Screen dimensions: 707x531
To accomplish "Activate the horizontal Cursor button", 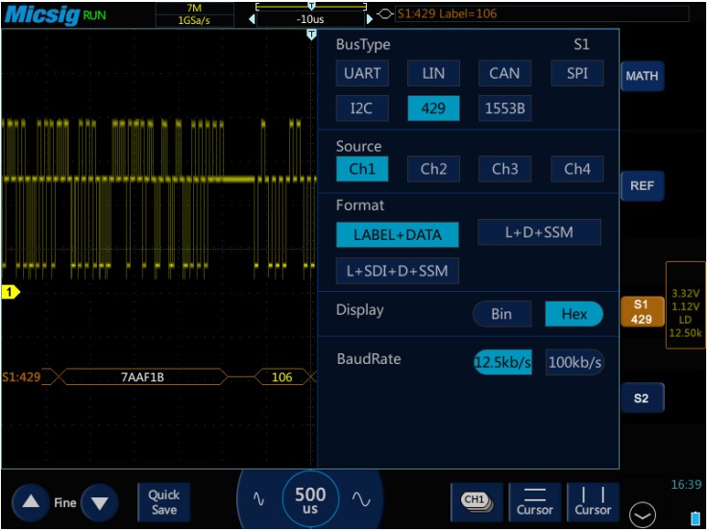I will point(534,501).
